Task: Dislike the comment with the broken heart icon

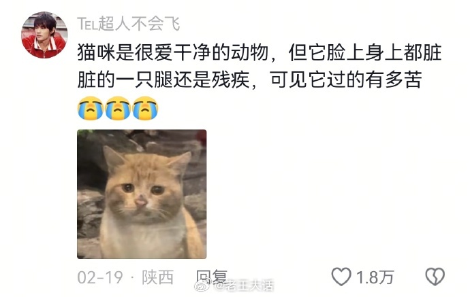Action: point(435,277)
